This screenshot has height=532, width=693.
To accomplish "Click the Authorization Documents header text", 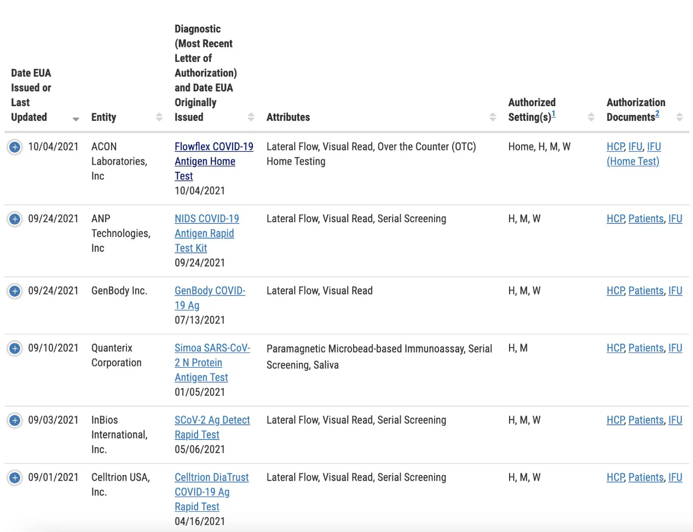I will (636, 110).
